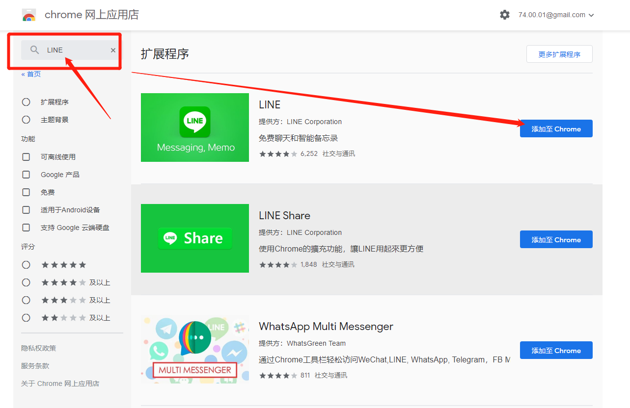Select the five-star rating filter
The width and height of the screenshot is (630, 408).
click(x=26, y=265)
